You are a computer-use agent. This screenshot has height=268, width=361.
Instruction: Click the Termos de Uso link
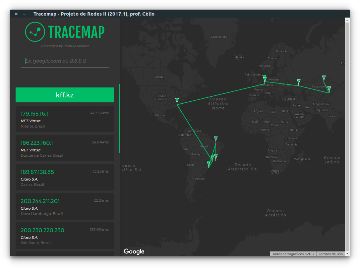[x=331, y=254]
